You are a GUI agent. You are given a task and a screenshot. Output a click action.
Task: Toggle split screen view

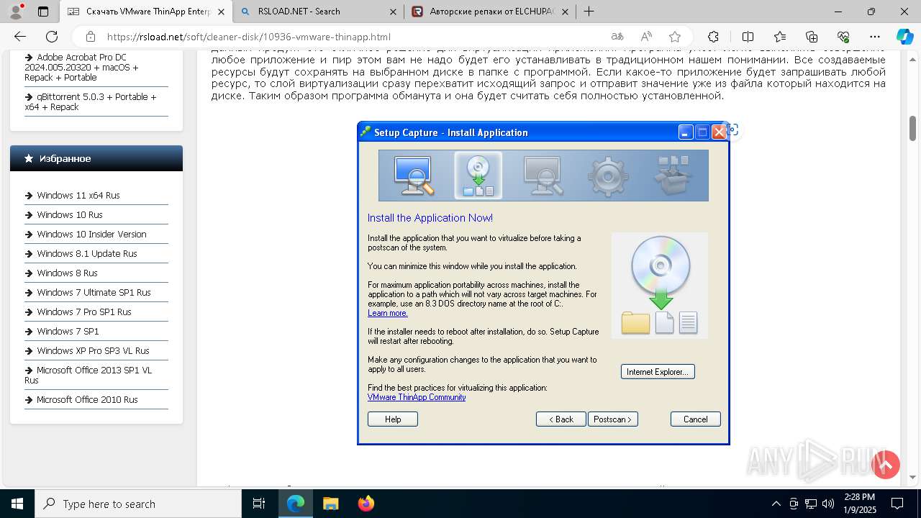click(748, 37)
